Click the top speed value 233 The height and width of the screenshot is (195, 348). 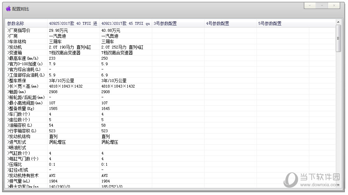click(x=52, y=58)
